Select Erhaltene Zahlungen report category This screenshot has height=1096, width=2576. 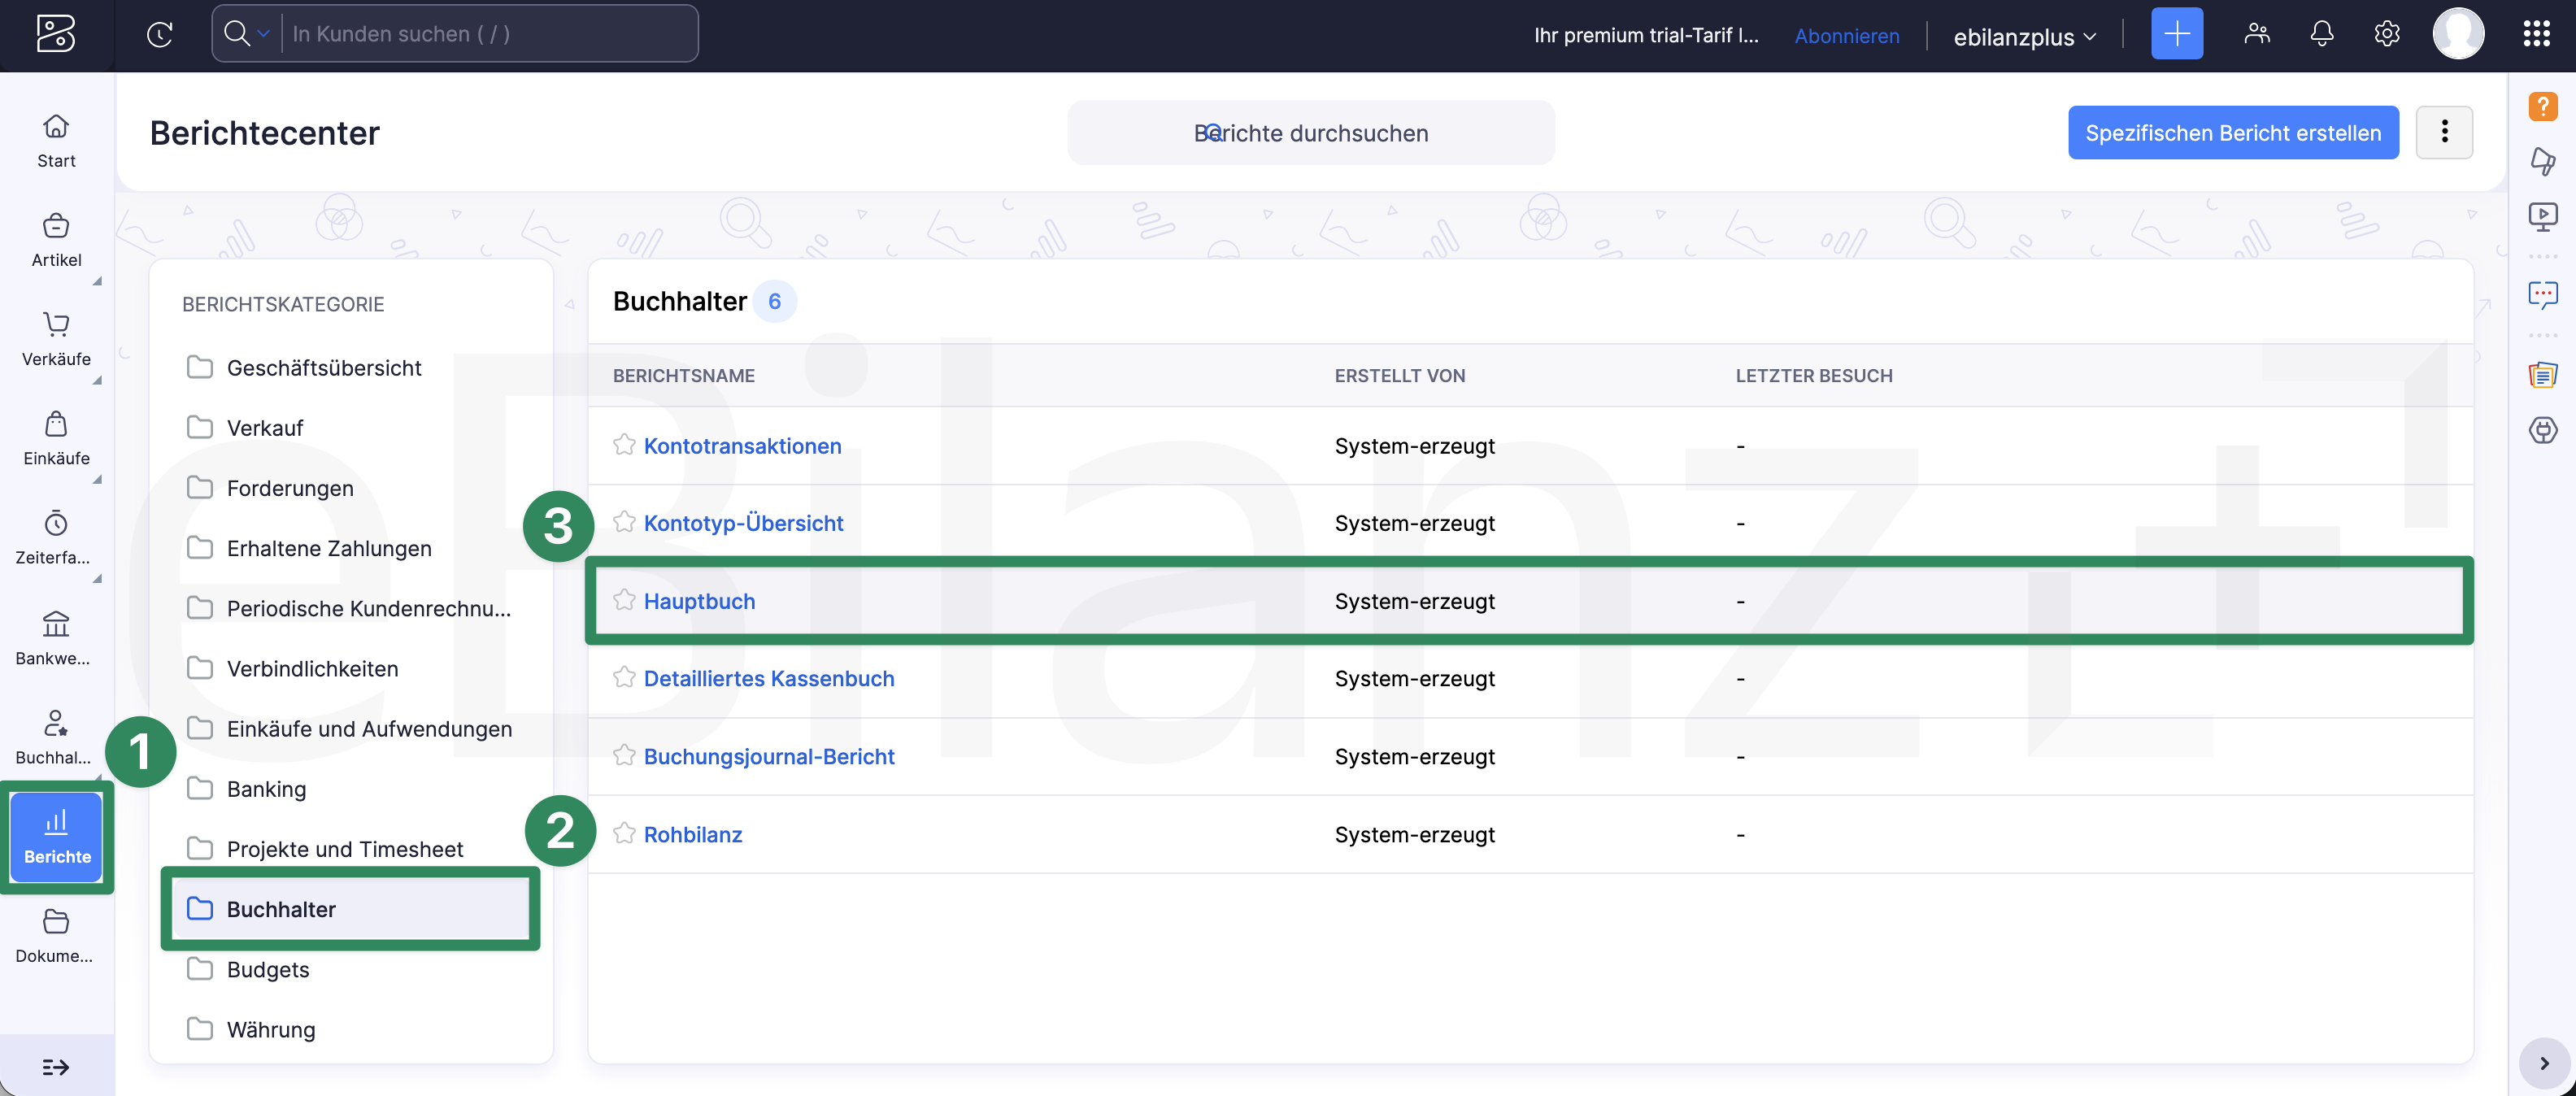tap(350, 547)
